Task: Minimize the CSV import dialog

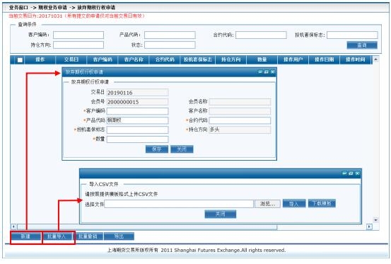Action: click(x=344, y=173)
